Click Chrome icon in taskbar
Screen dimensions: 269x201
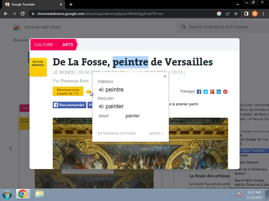point(23,194)
